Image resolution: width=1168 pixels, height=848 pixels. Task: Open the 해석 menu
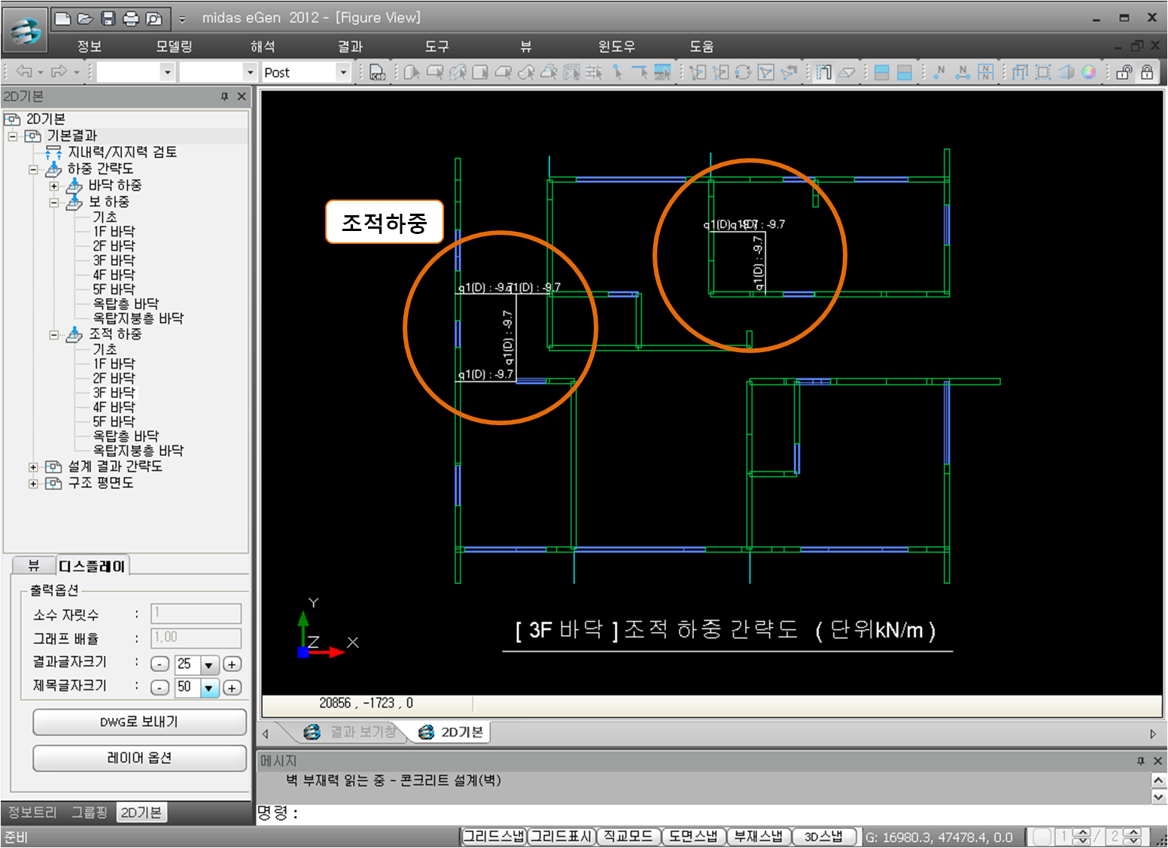tap(263, 46)
